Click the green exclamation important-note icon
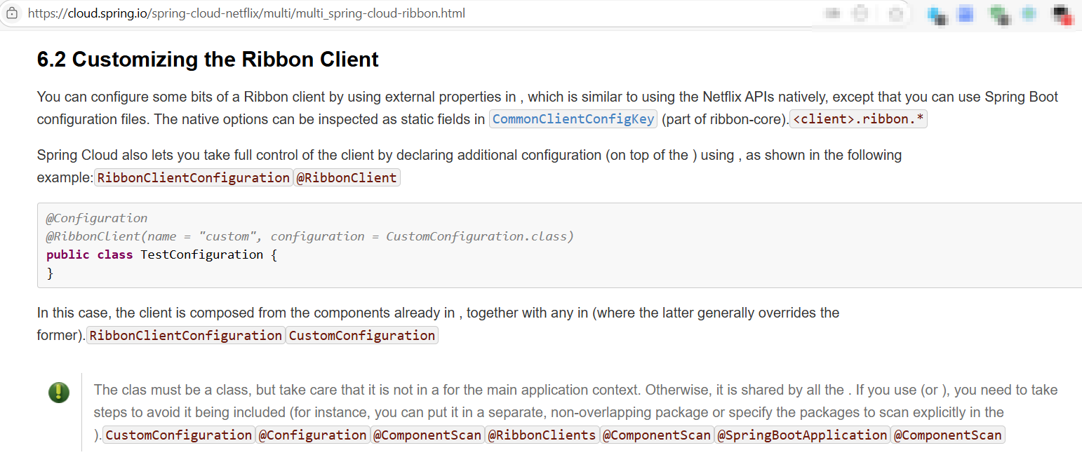The image size is (1082, 469). [x=59, y=392]
